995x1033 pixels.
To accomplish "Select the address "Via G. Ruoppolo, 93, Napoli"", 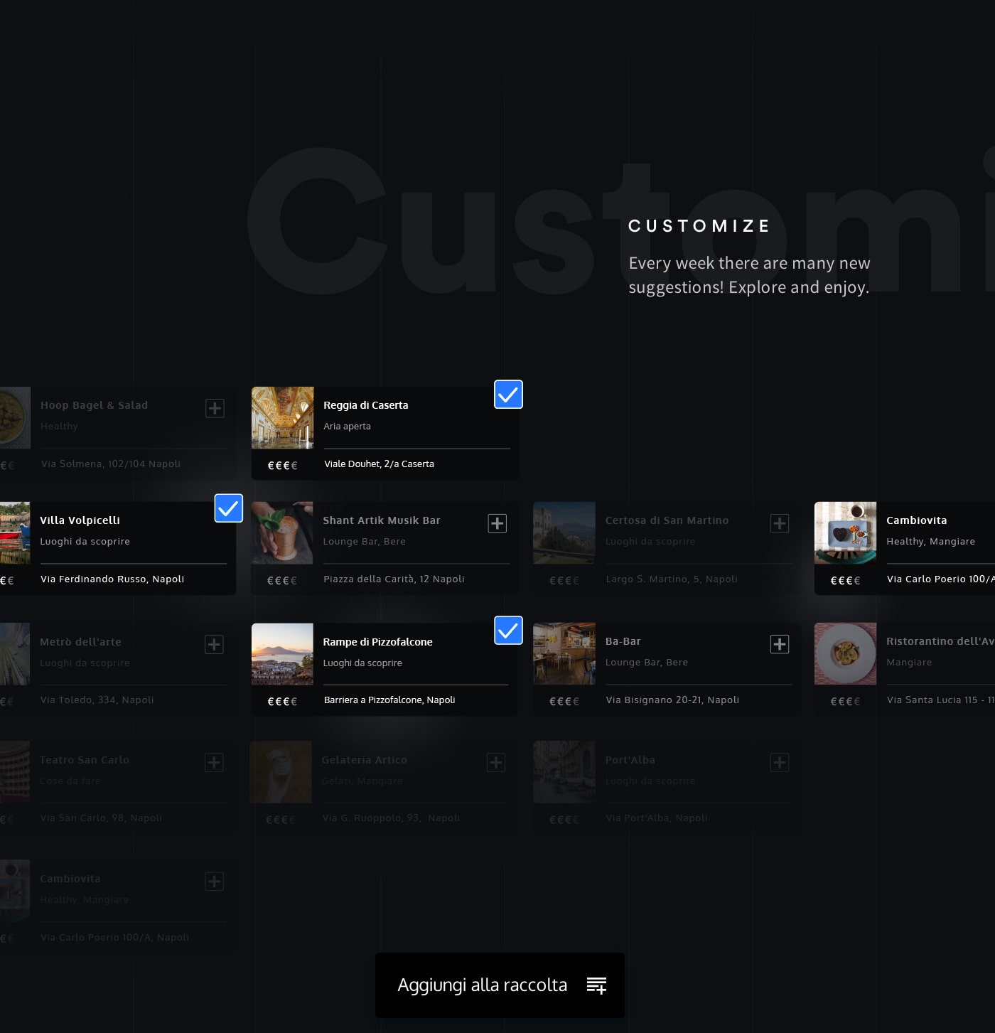I will point(391,818).
